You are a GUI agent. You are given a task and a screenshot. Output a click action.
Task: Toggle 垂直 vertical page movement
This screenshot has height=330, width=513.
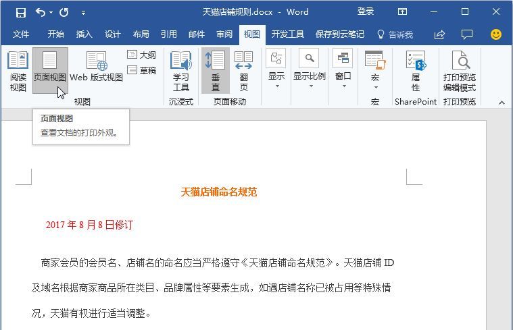click(216, 71)
